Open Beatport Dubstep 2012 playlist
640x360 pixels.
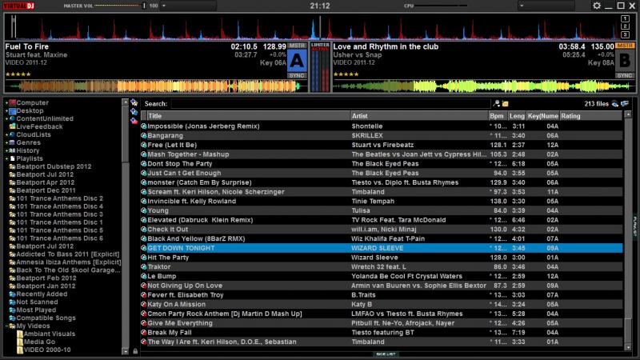54,166
